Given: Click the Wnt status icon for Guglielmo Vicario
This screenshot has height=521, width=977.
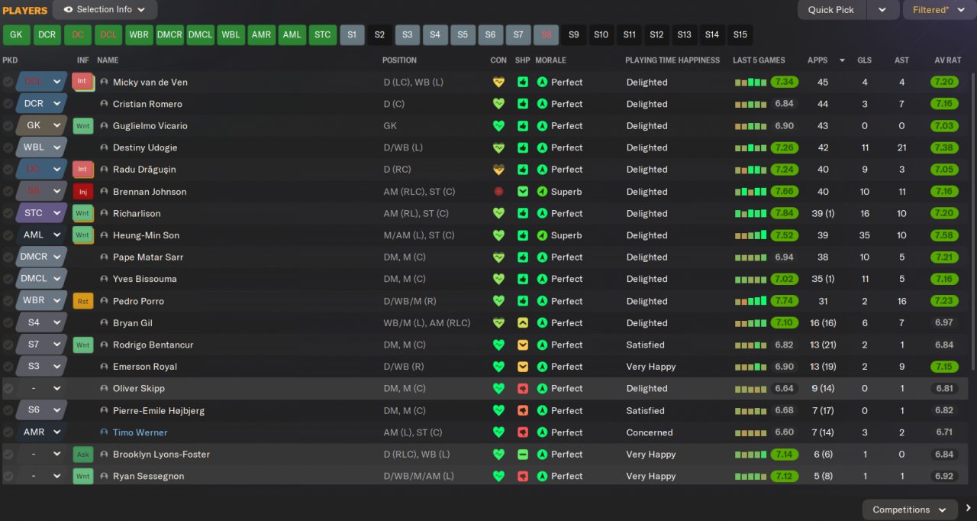Looking at the screenshot, I should [82, 126].
